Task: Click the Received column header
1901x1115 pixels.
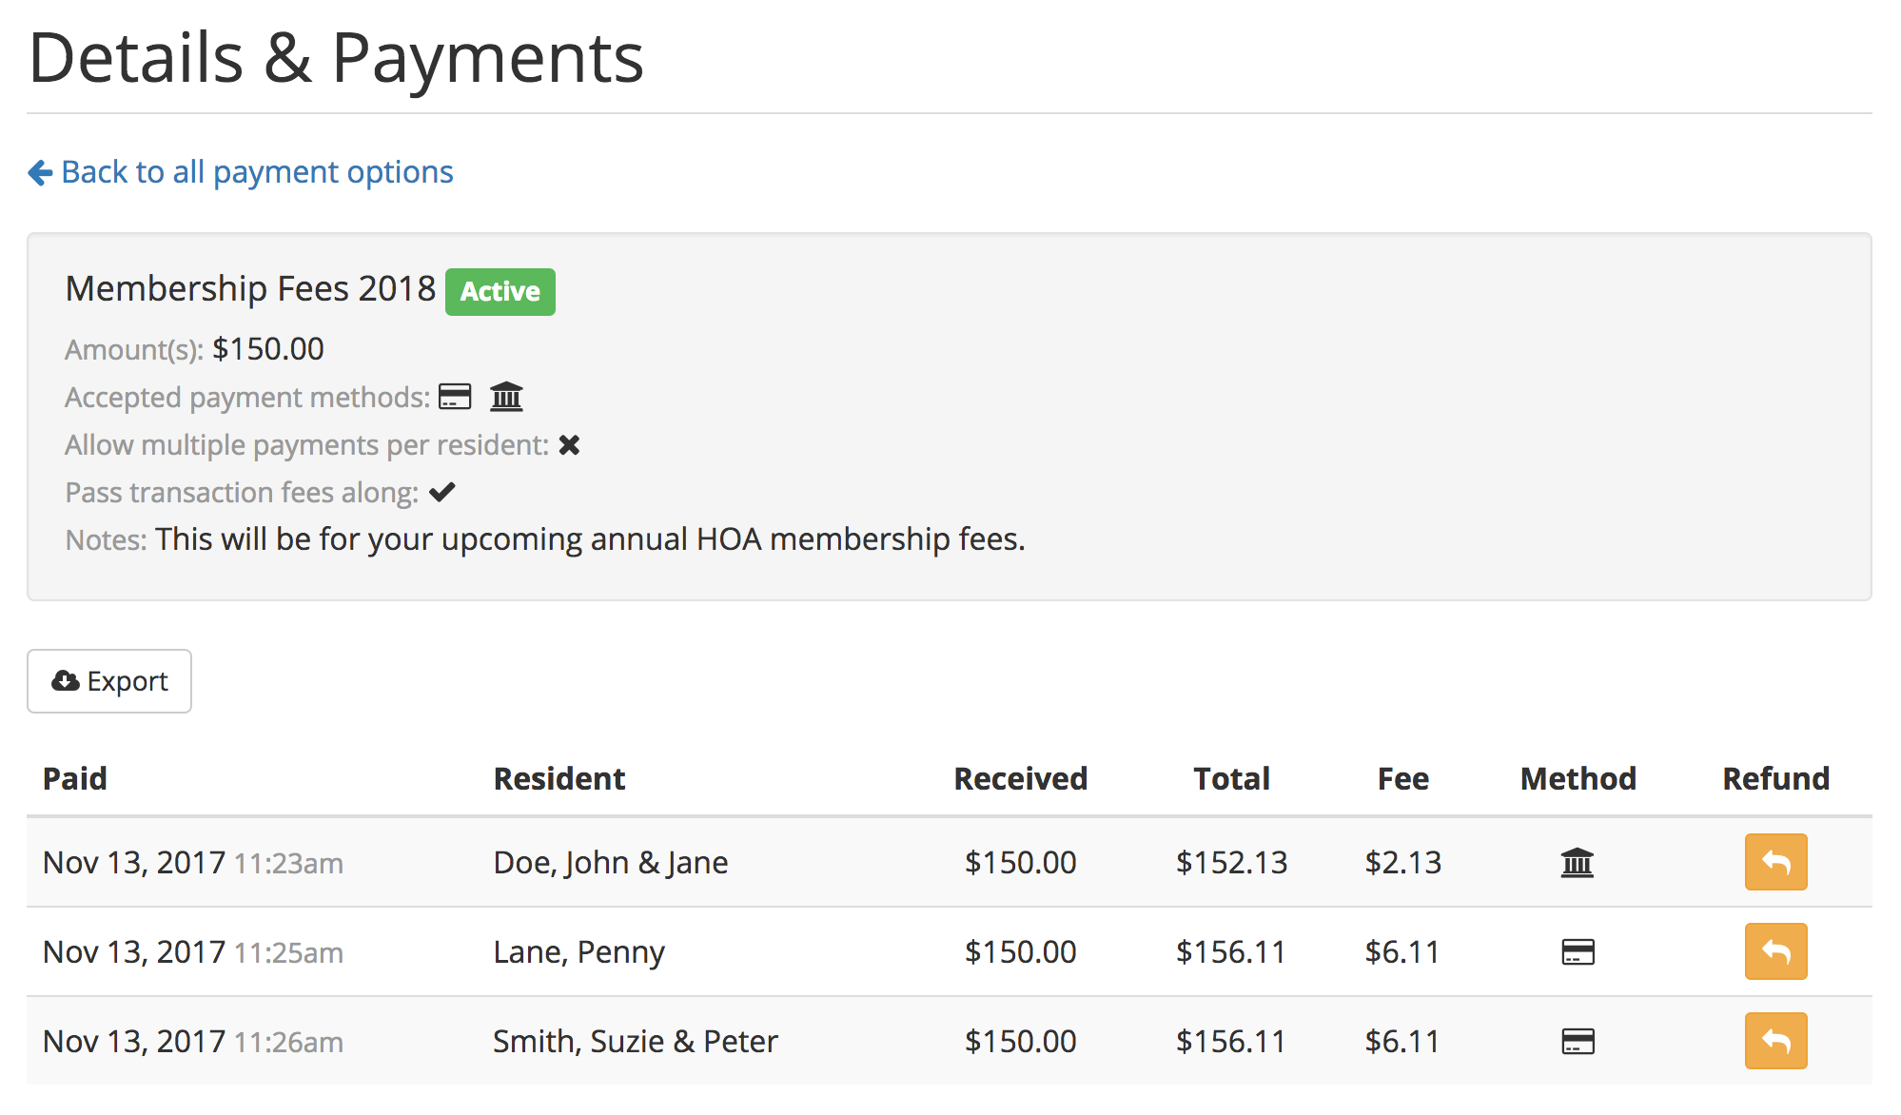Action: tap(1020, 778)
